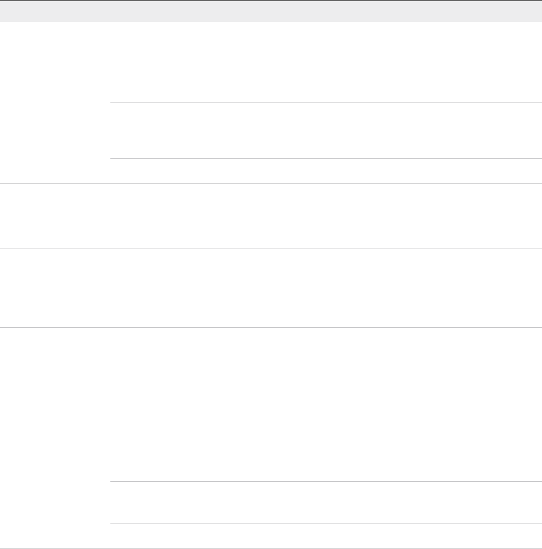Click the fourth row's thin last sub-cell
This screenshot has height=549, width=542.
pos(322,536)
